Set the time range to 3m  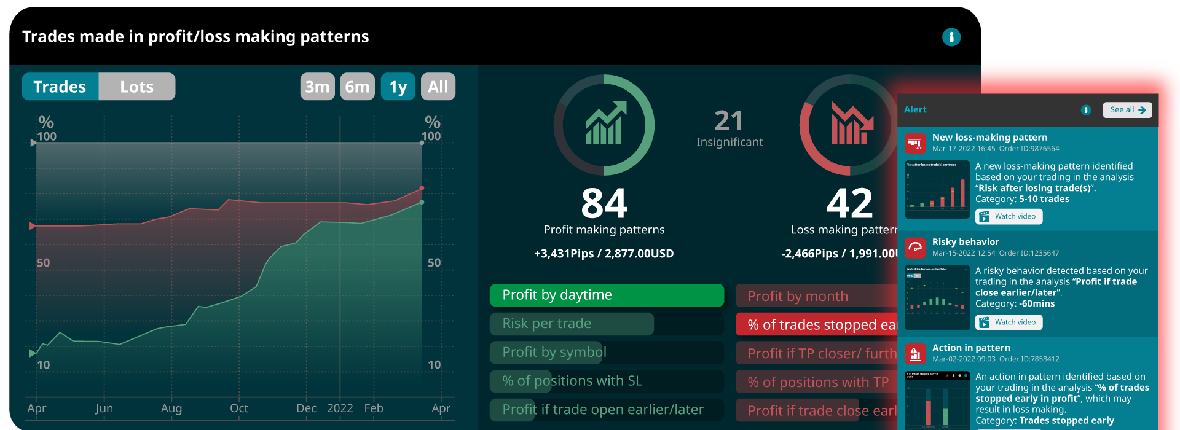click(x=317, y=87)
